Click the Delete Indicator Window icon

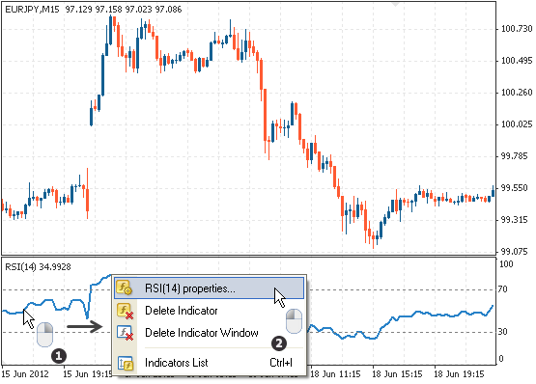(126, 333)
